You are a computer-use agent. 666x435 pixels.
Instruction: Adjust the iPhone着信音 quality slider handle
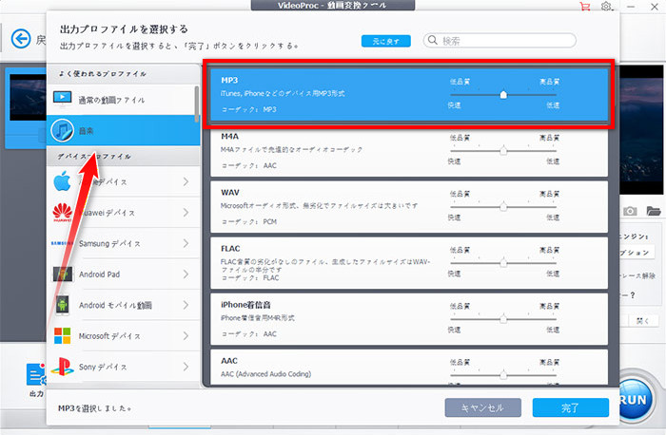pos(503,319)
